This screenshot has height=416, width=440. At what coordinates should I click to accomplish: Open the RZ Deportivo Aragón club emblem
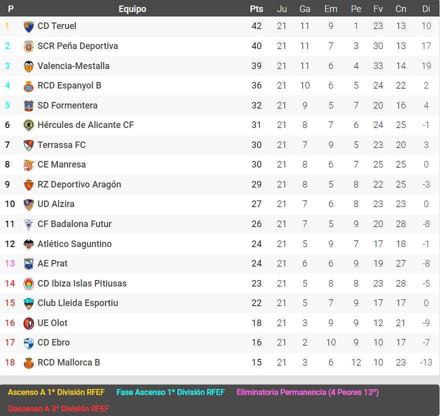pyautogui.click(x=28, y=184)
